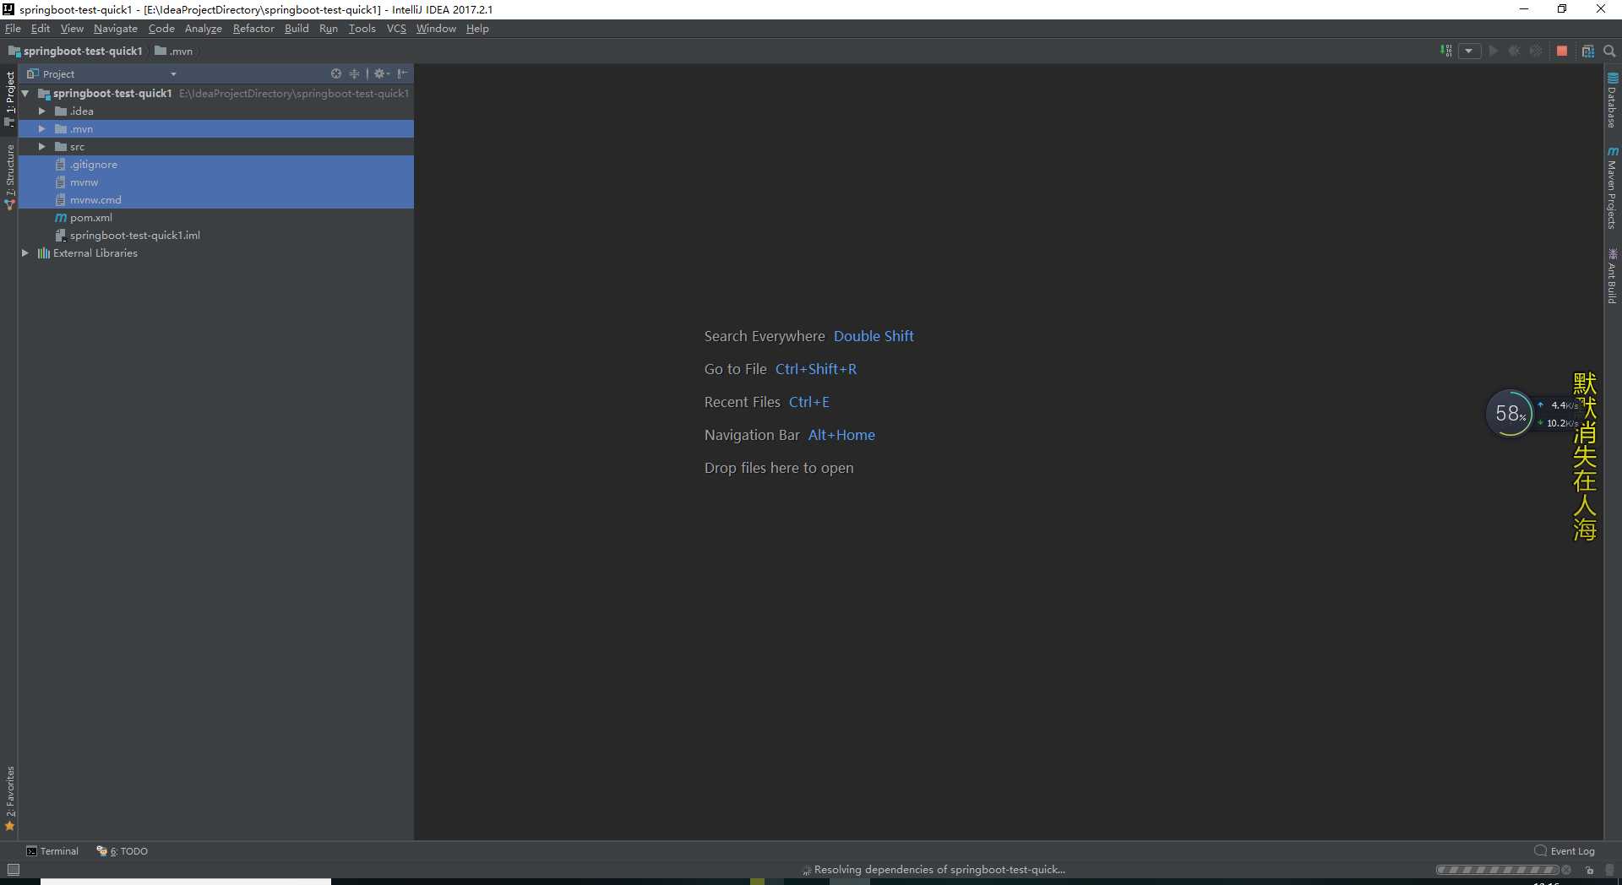Click .mvn breadcrumb in navigation bar
1622x885 pixels.
tap(173, 51)
